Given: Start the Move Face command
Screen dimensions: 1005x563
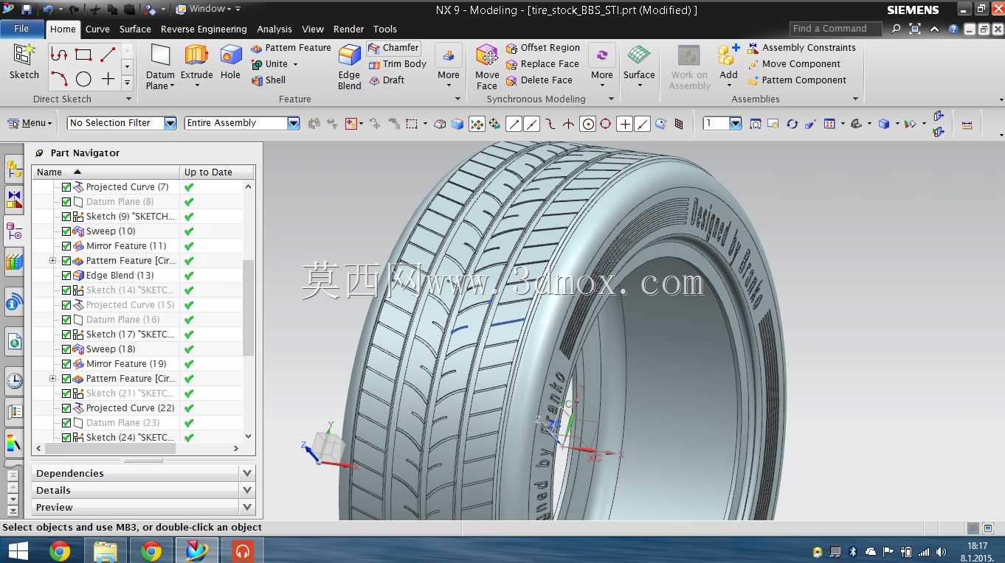Looking at the screenshot, I should pyautogui.click(x=487, y=66).
